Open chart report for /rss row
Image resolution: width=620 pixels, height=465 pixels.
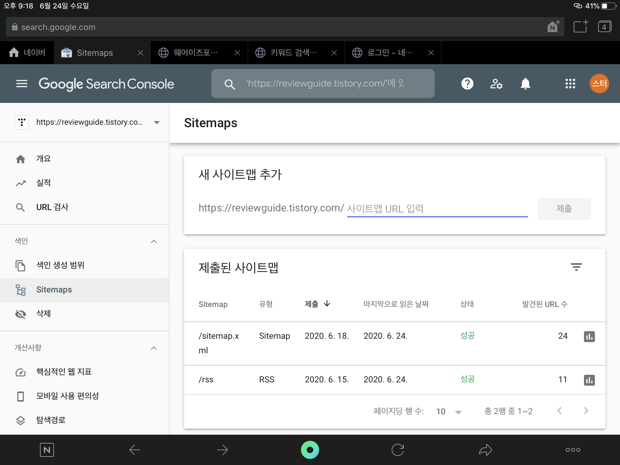[x=589, y=380]
